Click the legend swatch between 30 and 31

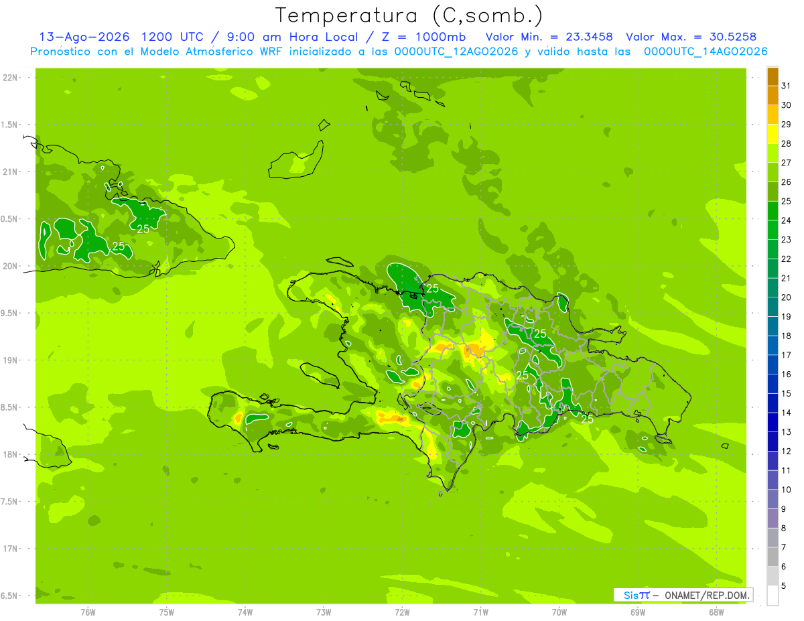click(773, 95)
